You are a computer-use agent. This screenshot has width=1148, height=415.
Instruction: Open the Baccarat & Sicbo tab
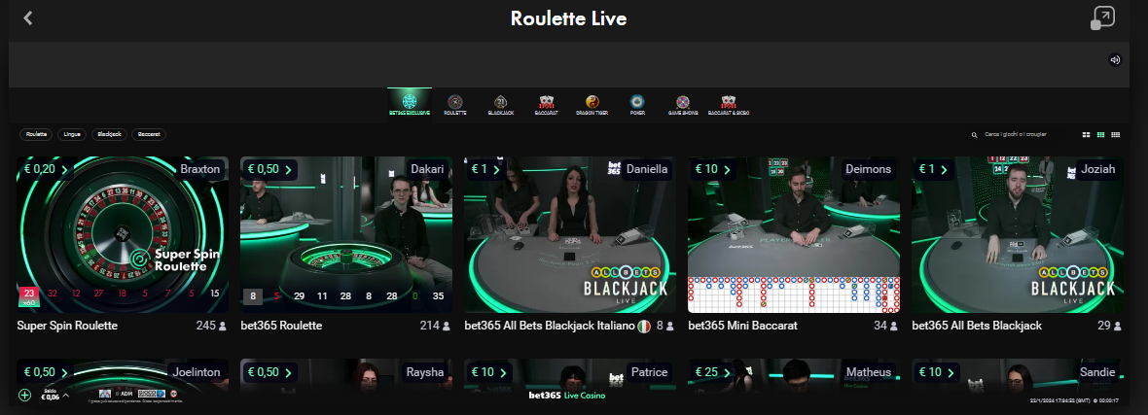728,105
